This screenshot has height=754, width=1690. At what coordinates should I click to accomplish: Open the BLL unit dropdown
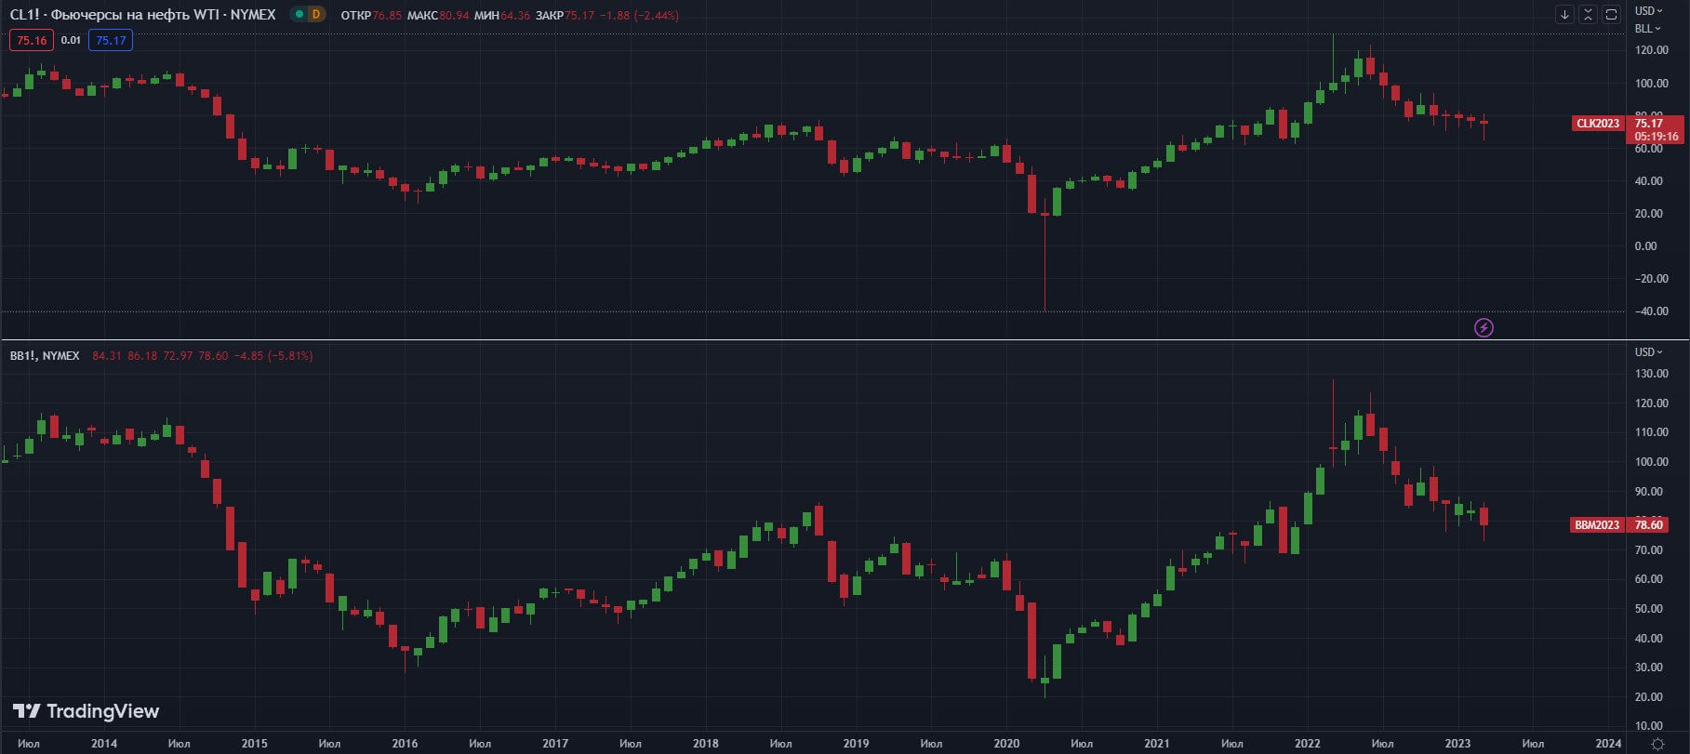(x=1647, y=29)
